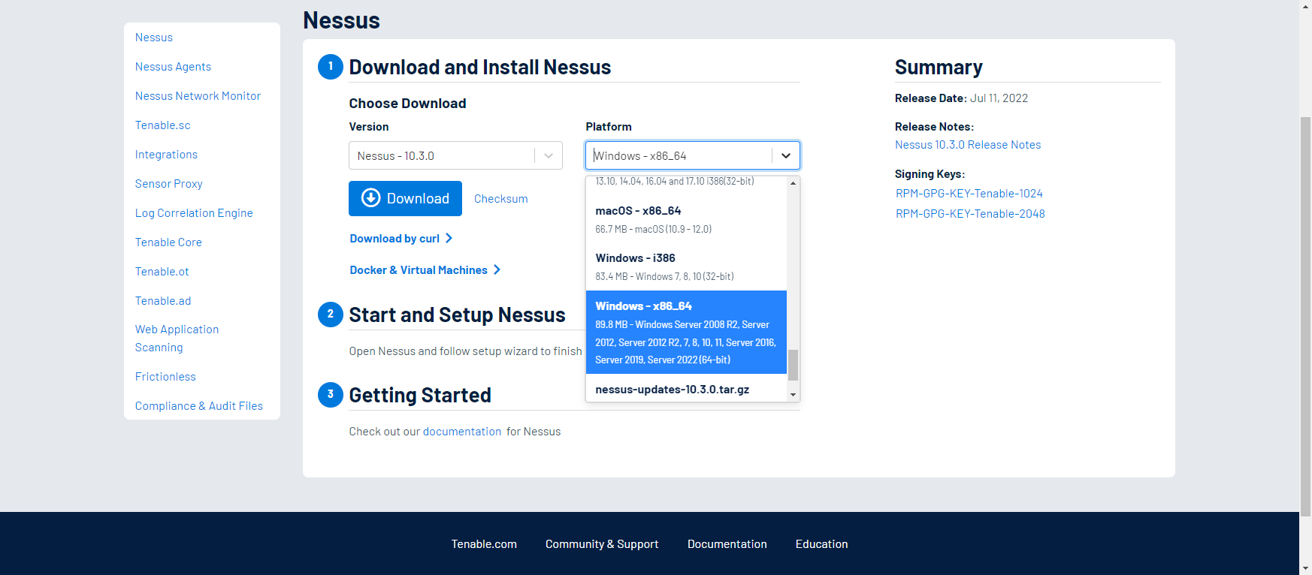Screen dimensions: 1312x575
Task: Open Compliance & Audit Files
Action: click(199, 406)
